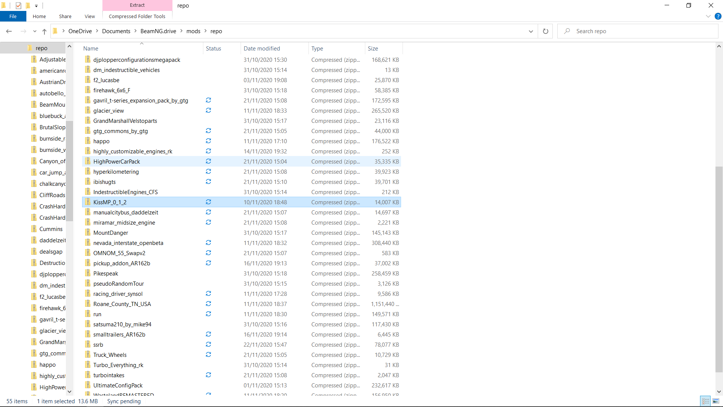Click the Documents breadcrumb in the address path

click(x=116, y=31)
